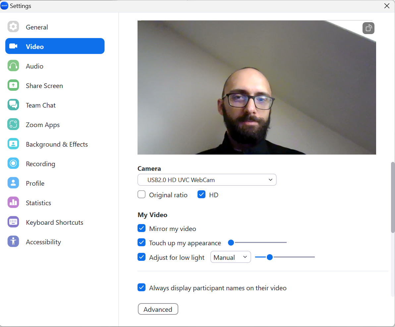395x327 pixels.
Task: Uncheck the HD checkbox
Action: click(x=201, y=194)
